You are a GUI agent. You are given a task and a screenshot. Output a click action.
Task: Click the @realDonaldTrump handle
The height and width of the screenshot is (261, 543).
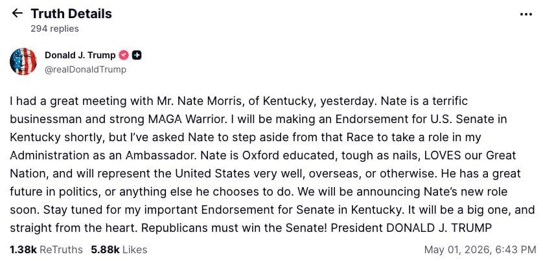pyautogui.click(x=86, y=69)
